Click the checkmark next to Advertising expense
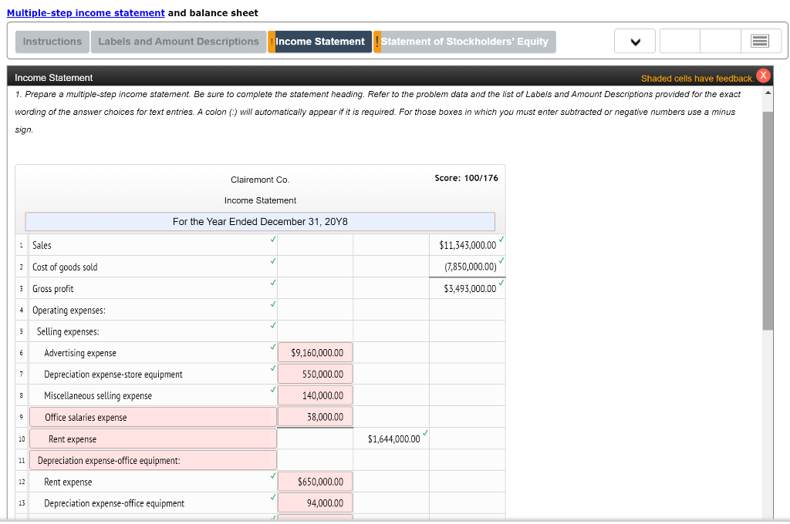790x524 pixels. pyautogui.click(x=271, y=348)
